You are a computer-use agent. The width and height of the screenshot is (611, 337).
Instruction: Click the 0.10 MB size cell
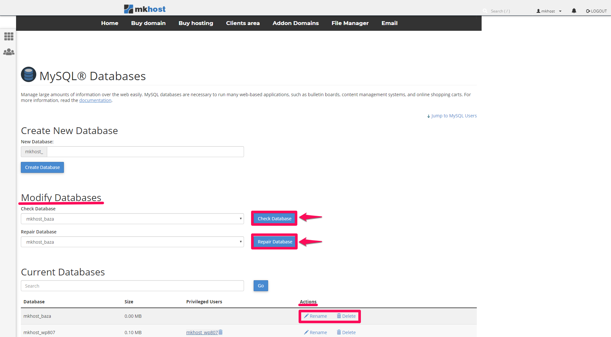(133, 333)
